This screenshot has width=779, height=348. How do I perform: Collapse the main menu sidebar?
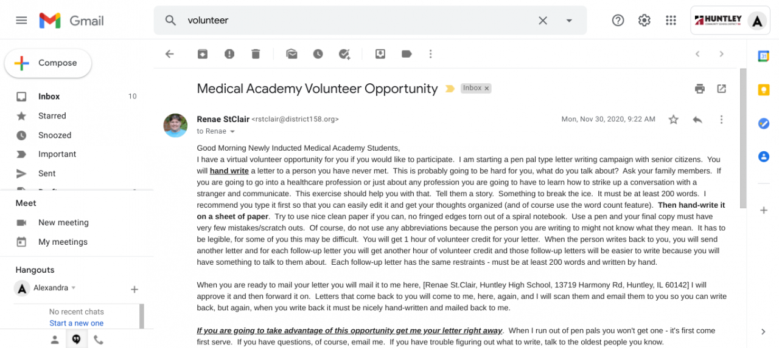tap(21, 20)
